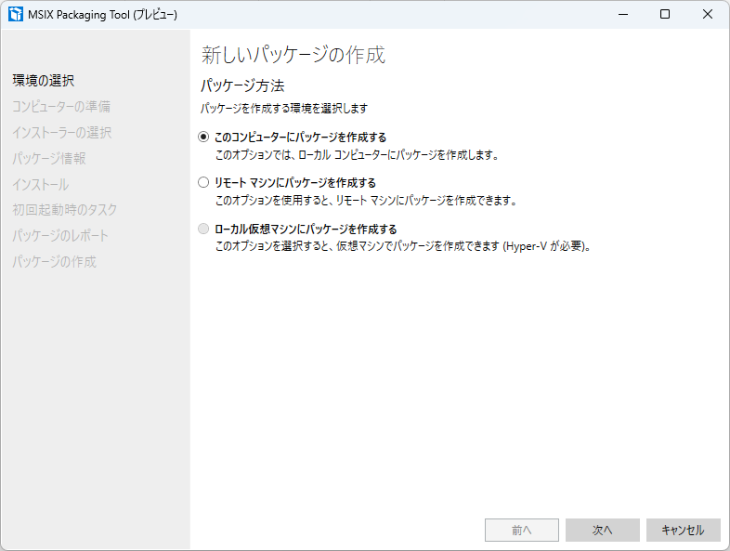Open 初回起動時のタスク sidebar step

pos(65,210)
